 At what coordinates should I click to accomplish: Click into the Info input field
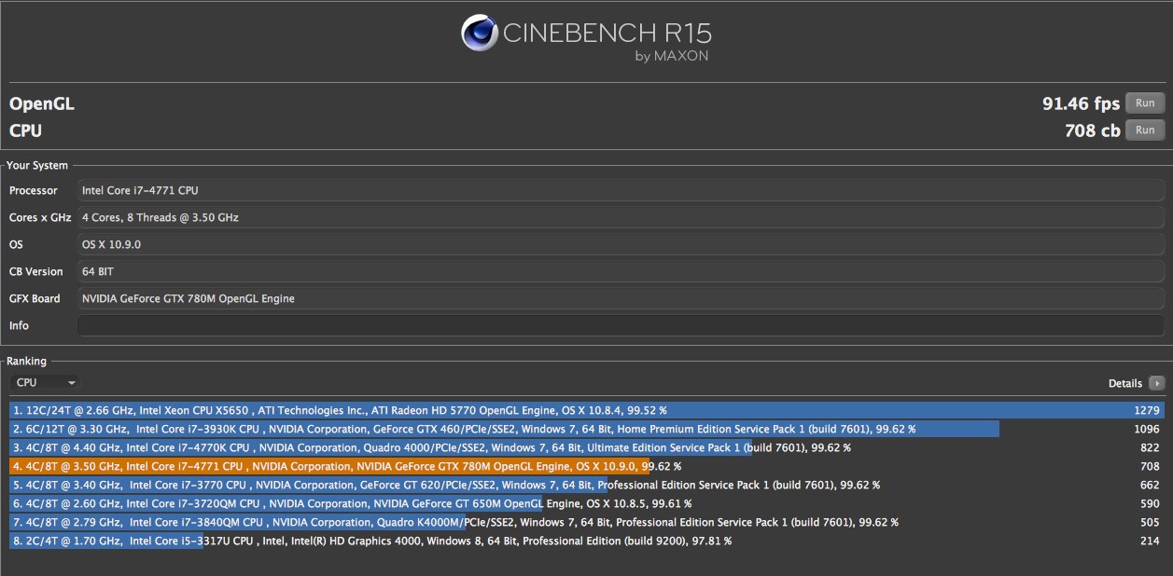pos(621,325)
